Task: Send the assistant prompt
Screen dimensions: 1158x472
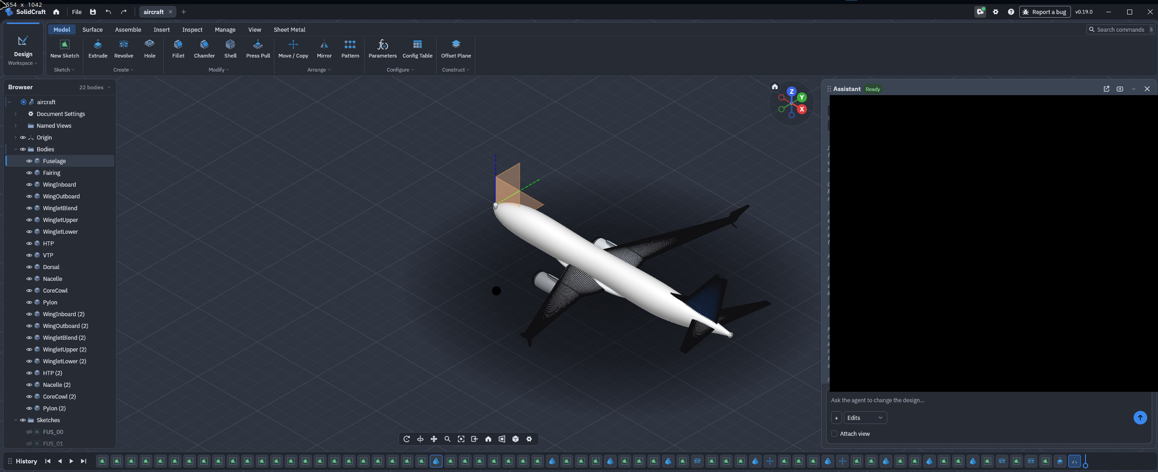Action: point(1140,418)
